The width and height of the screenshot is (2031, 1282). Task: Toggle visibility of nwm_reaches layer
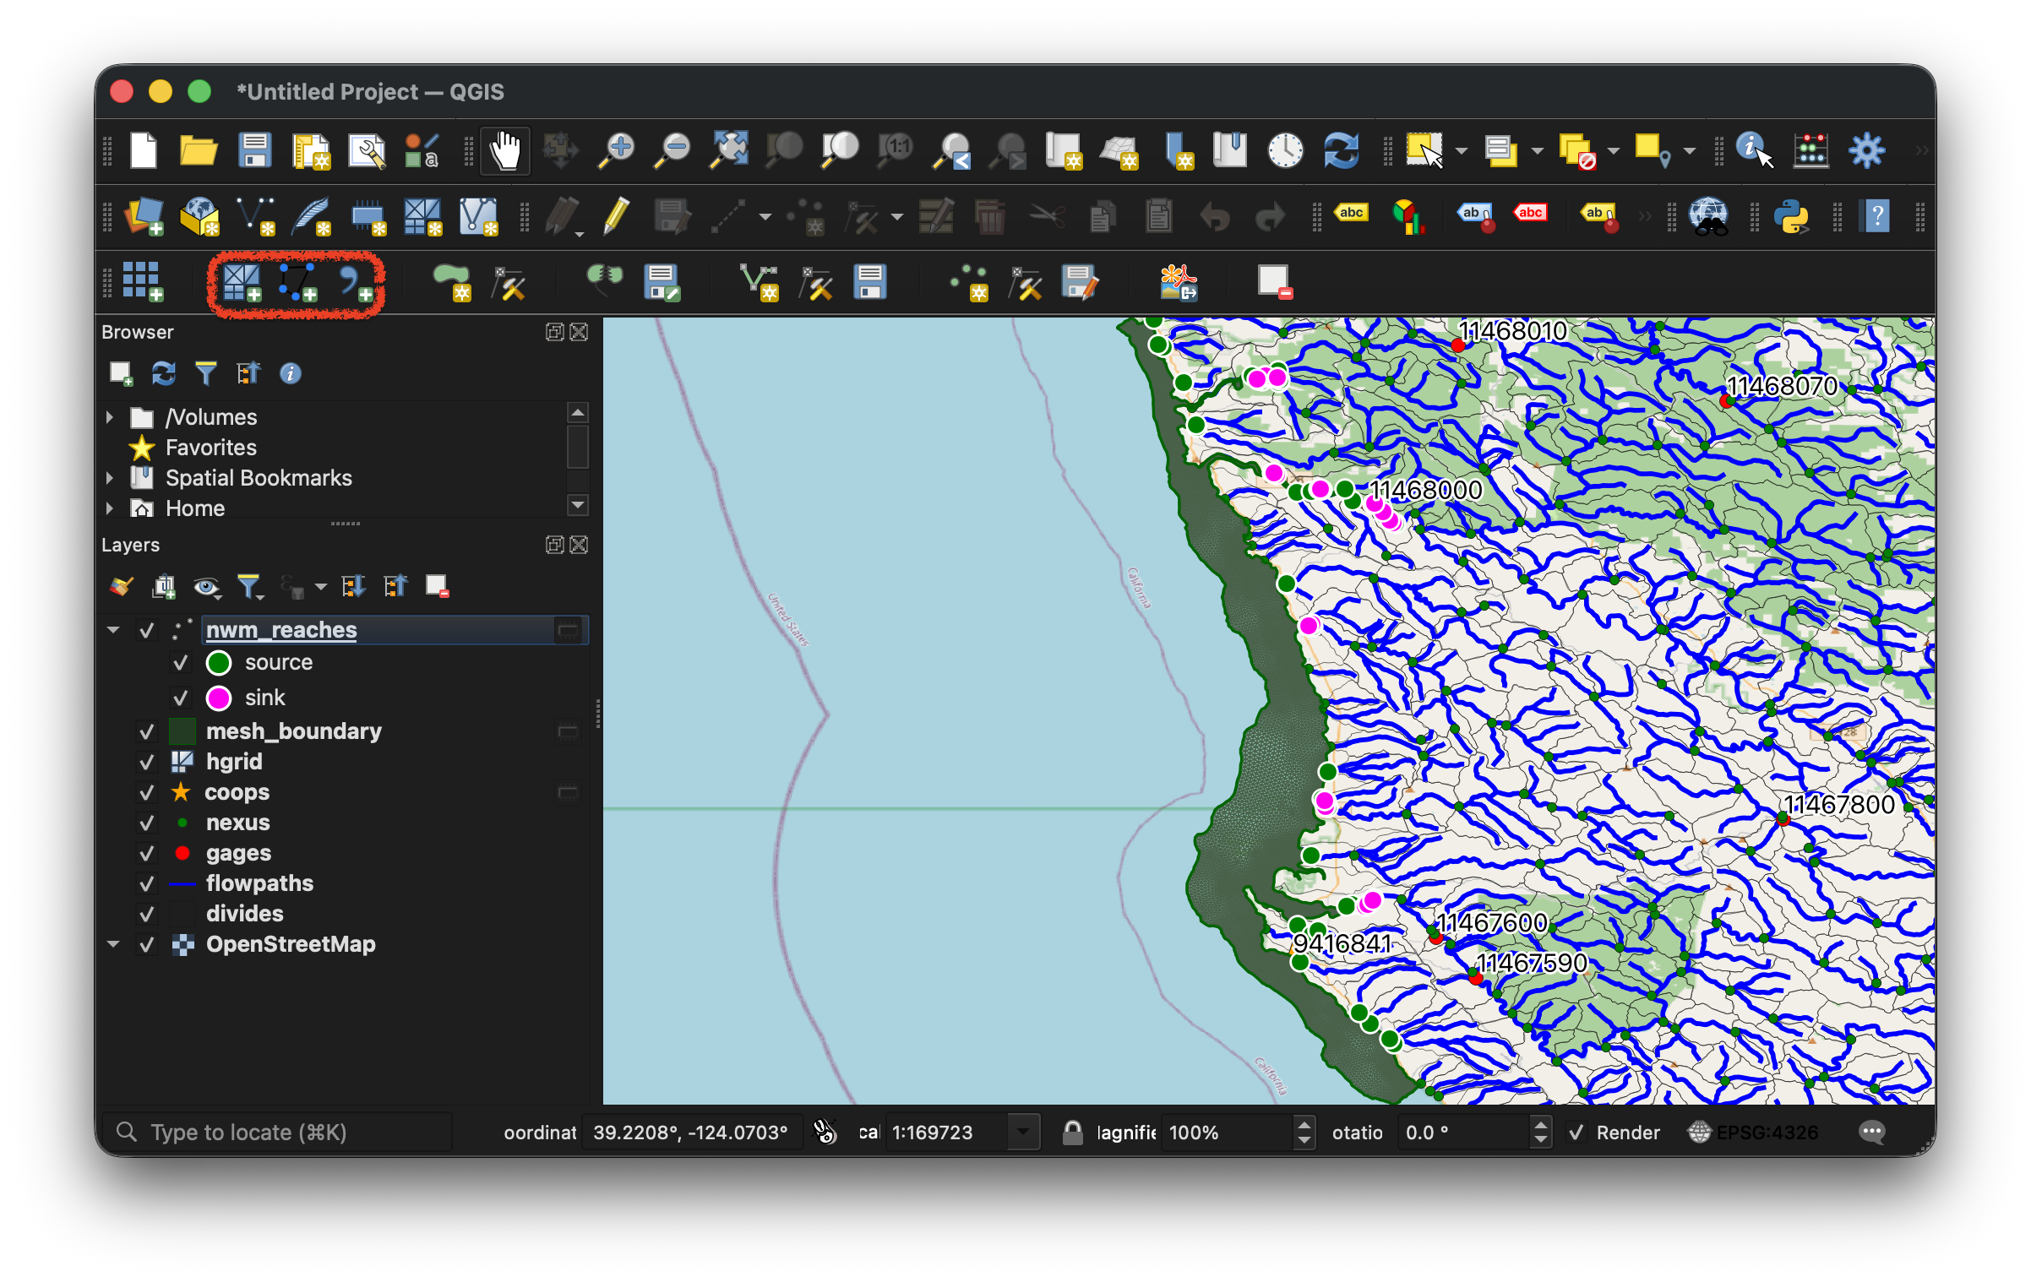147,630
